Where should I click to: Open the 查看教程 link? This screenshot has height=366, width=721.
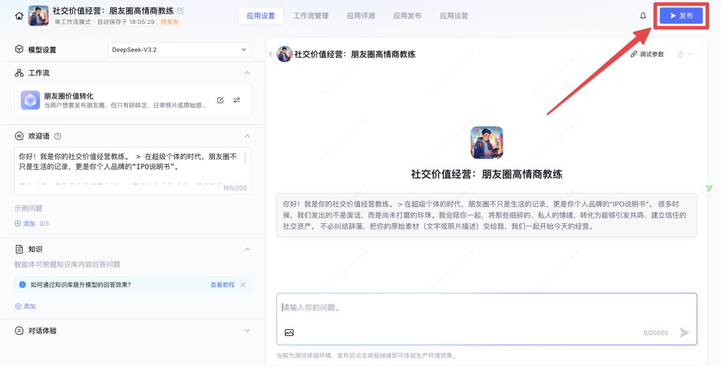[x=222, y=285]
